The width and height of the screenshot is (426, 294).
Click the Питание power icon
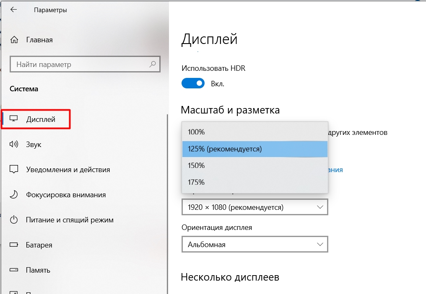14,220
